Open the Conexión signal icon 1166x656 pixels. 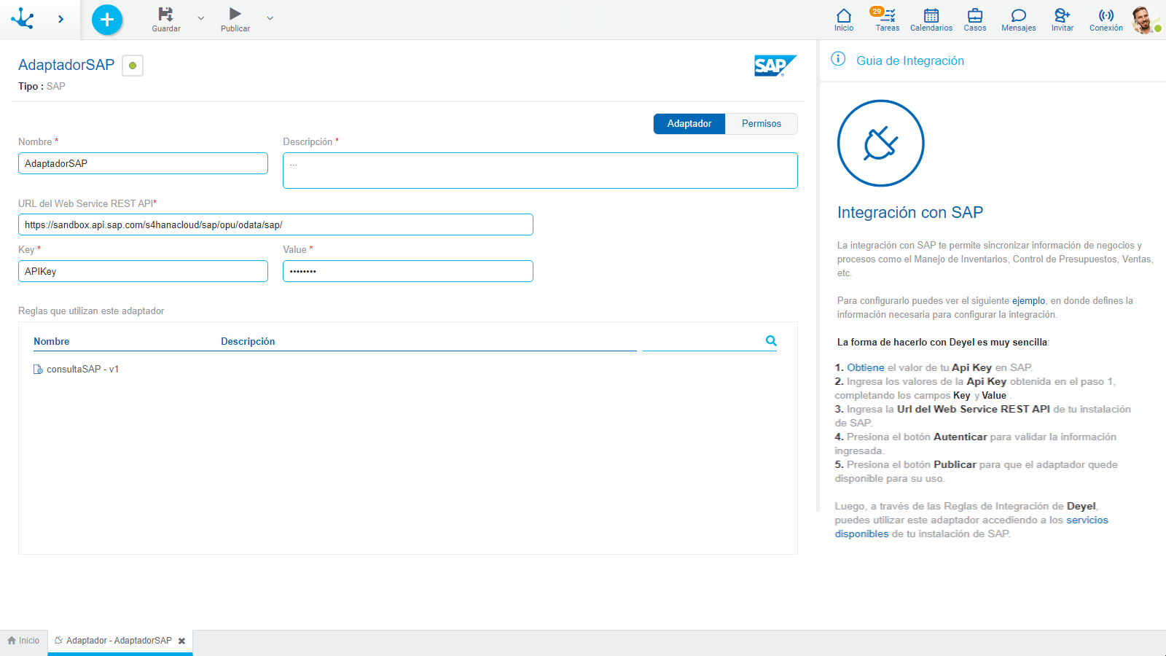tap(1106, 15)
